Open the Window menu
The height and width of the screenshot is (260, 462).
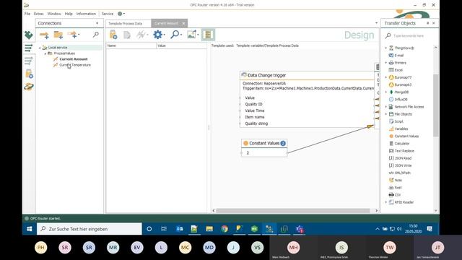(x=54, y=14)
